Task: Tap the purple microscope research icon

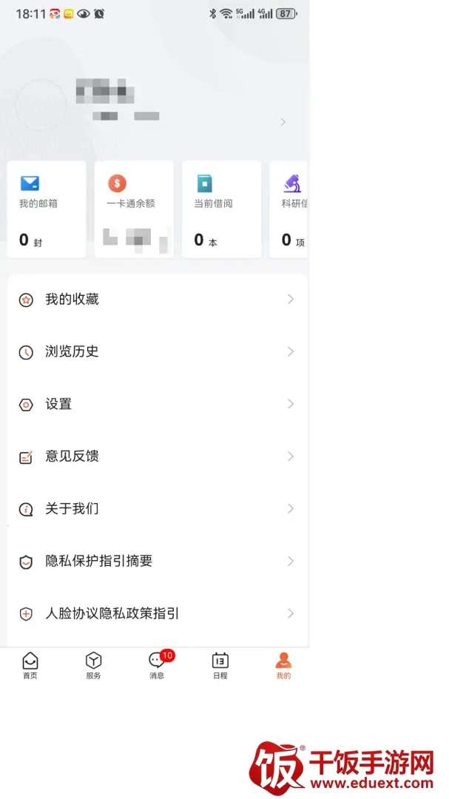Action: (x=292, y=183)
